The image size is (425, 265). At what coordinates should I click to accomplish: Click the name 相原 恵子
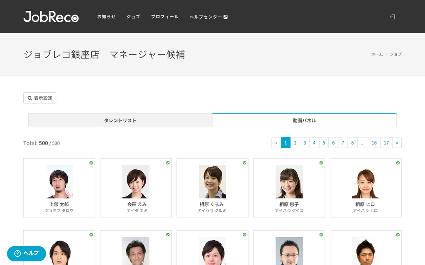click(x=289, y=205)
